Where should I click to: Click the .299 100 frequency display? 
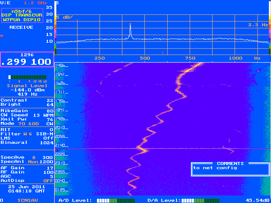(x=27, y=62)
